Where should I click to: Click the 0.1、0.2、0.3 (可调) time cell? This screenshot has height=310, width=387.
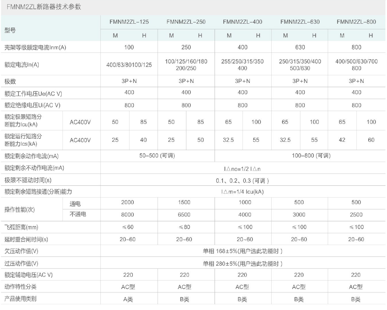243,180
